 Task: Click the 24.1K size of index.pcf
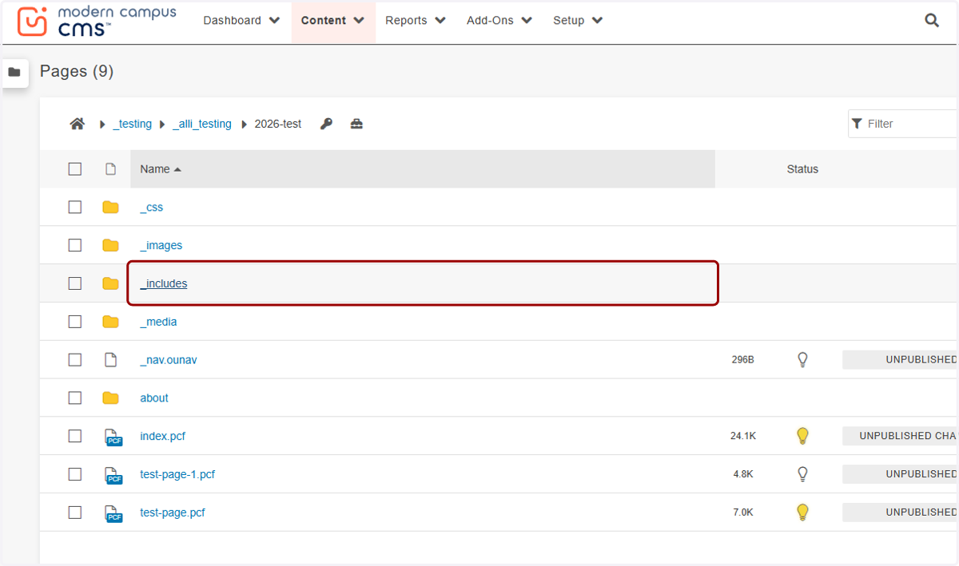[743, 436]
